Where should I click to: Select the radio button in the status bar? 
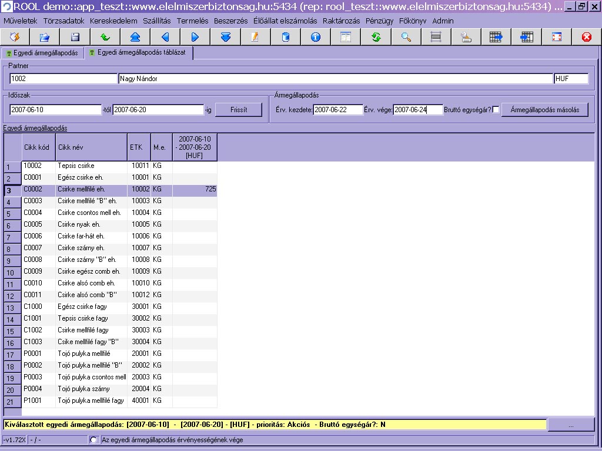coord(93,440)
